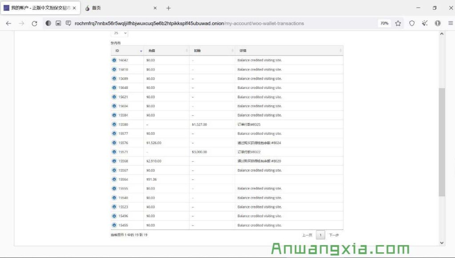The image size is (455, 258).
Task: Open the shield security level icon
Action: (412, 24)
